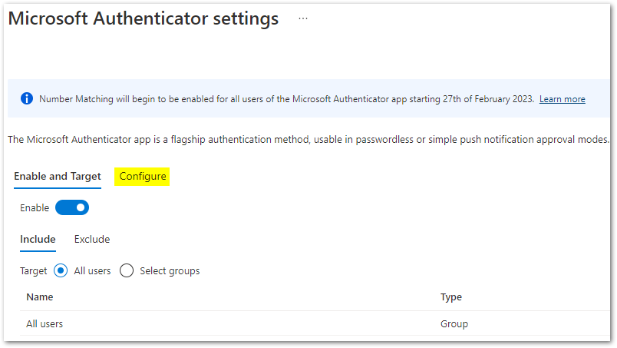Choose the Select groups radio button
Image resolution: width=617 pixels, height=348 pixels.
coord(127,270)
